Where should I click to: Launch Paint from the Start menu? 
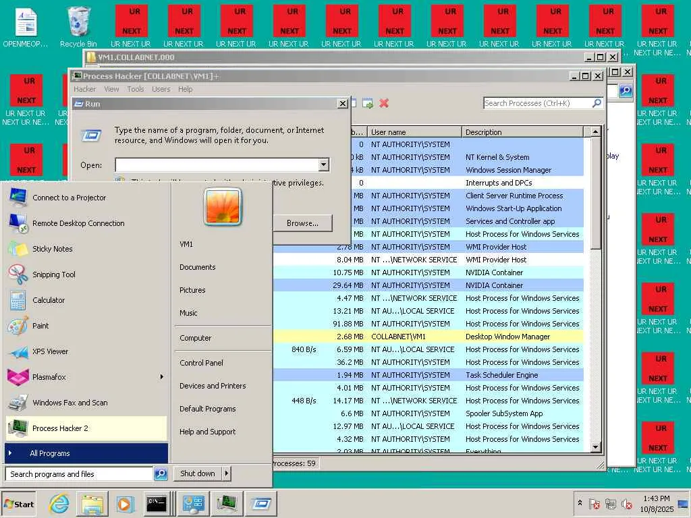coord(86,326)
